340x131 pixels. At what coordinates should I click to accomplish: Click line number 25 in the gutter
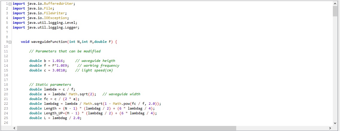tap(6, 118)
